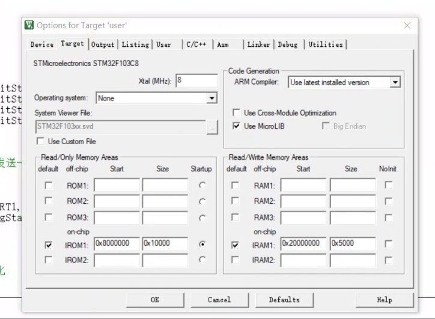Viewport: 435px width, 319px height.
Task: Check the ROM1 default checkbox
Action: point(49,185)
